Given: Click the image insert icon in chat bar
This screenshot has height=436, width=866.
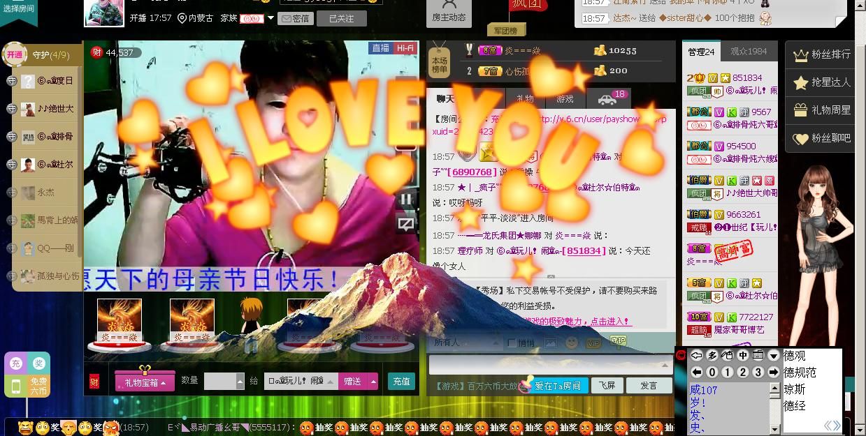Looking at the screenshot, I should (551, 343).
